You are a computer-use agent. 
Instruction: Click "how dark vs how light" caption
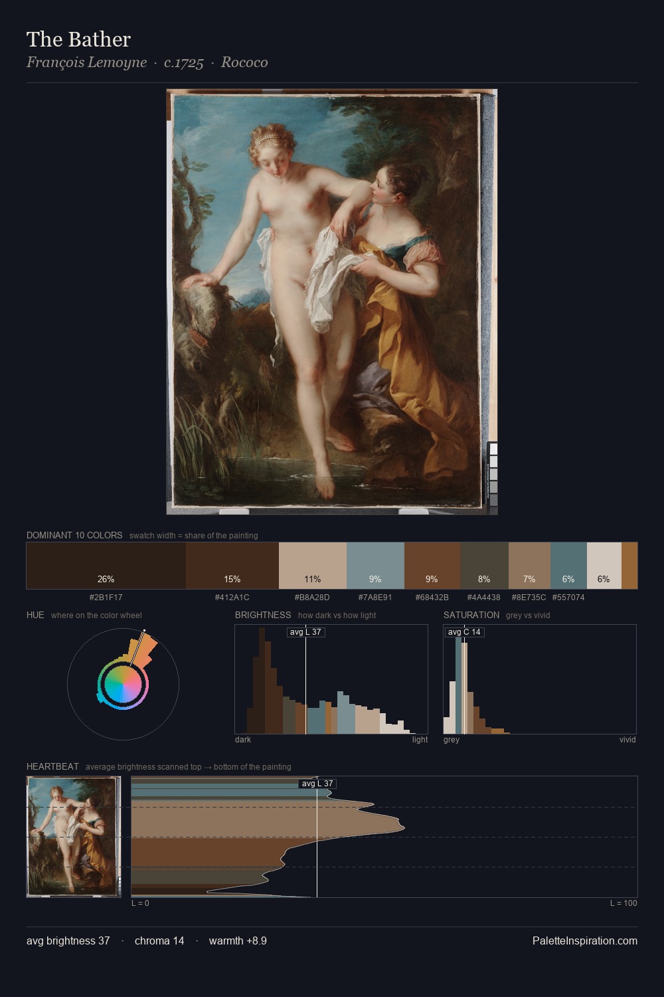337,615
